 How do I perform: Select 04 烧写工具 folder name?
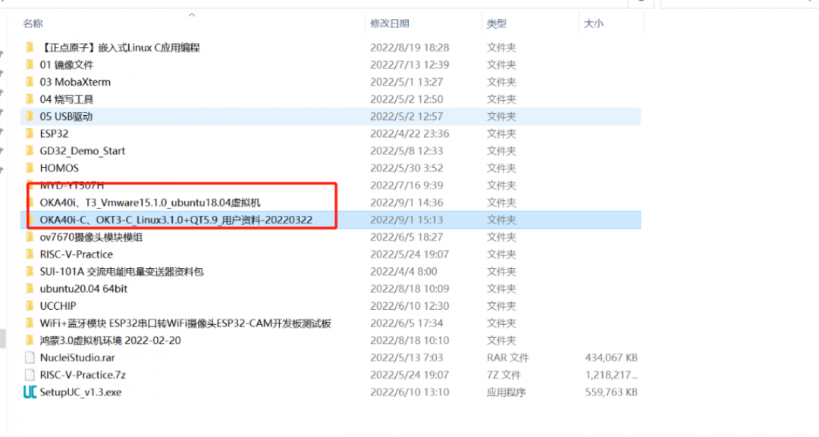(66, 99)
